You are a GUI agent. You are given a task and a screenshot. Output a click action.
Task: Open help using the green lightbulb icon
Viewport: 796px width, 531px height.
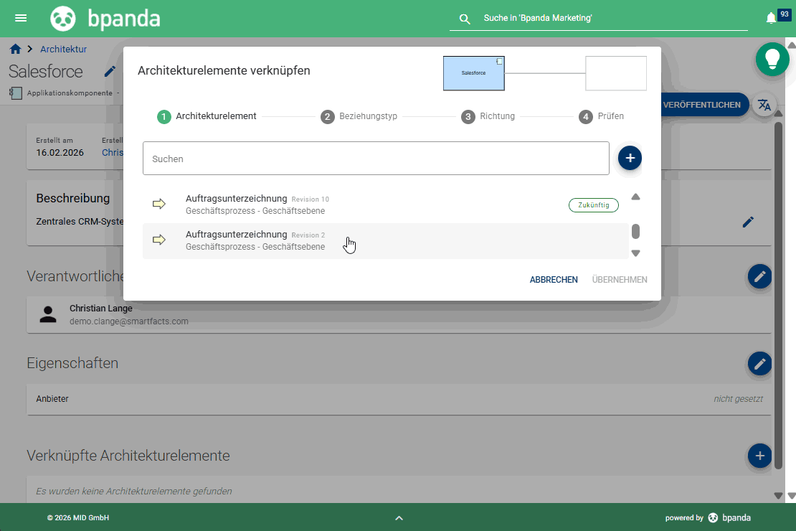[x=772, y=59]
